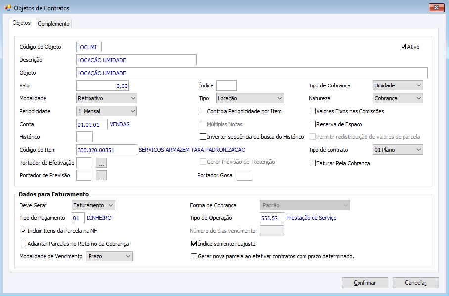
Task: Click the Descrição text field
Action: tap(136, 60)
